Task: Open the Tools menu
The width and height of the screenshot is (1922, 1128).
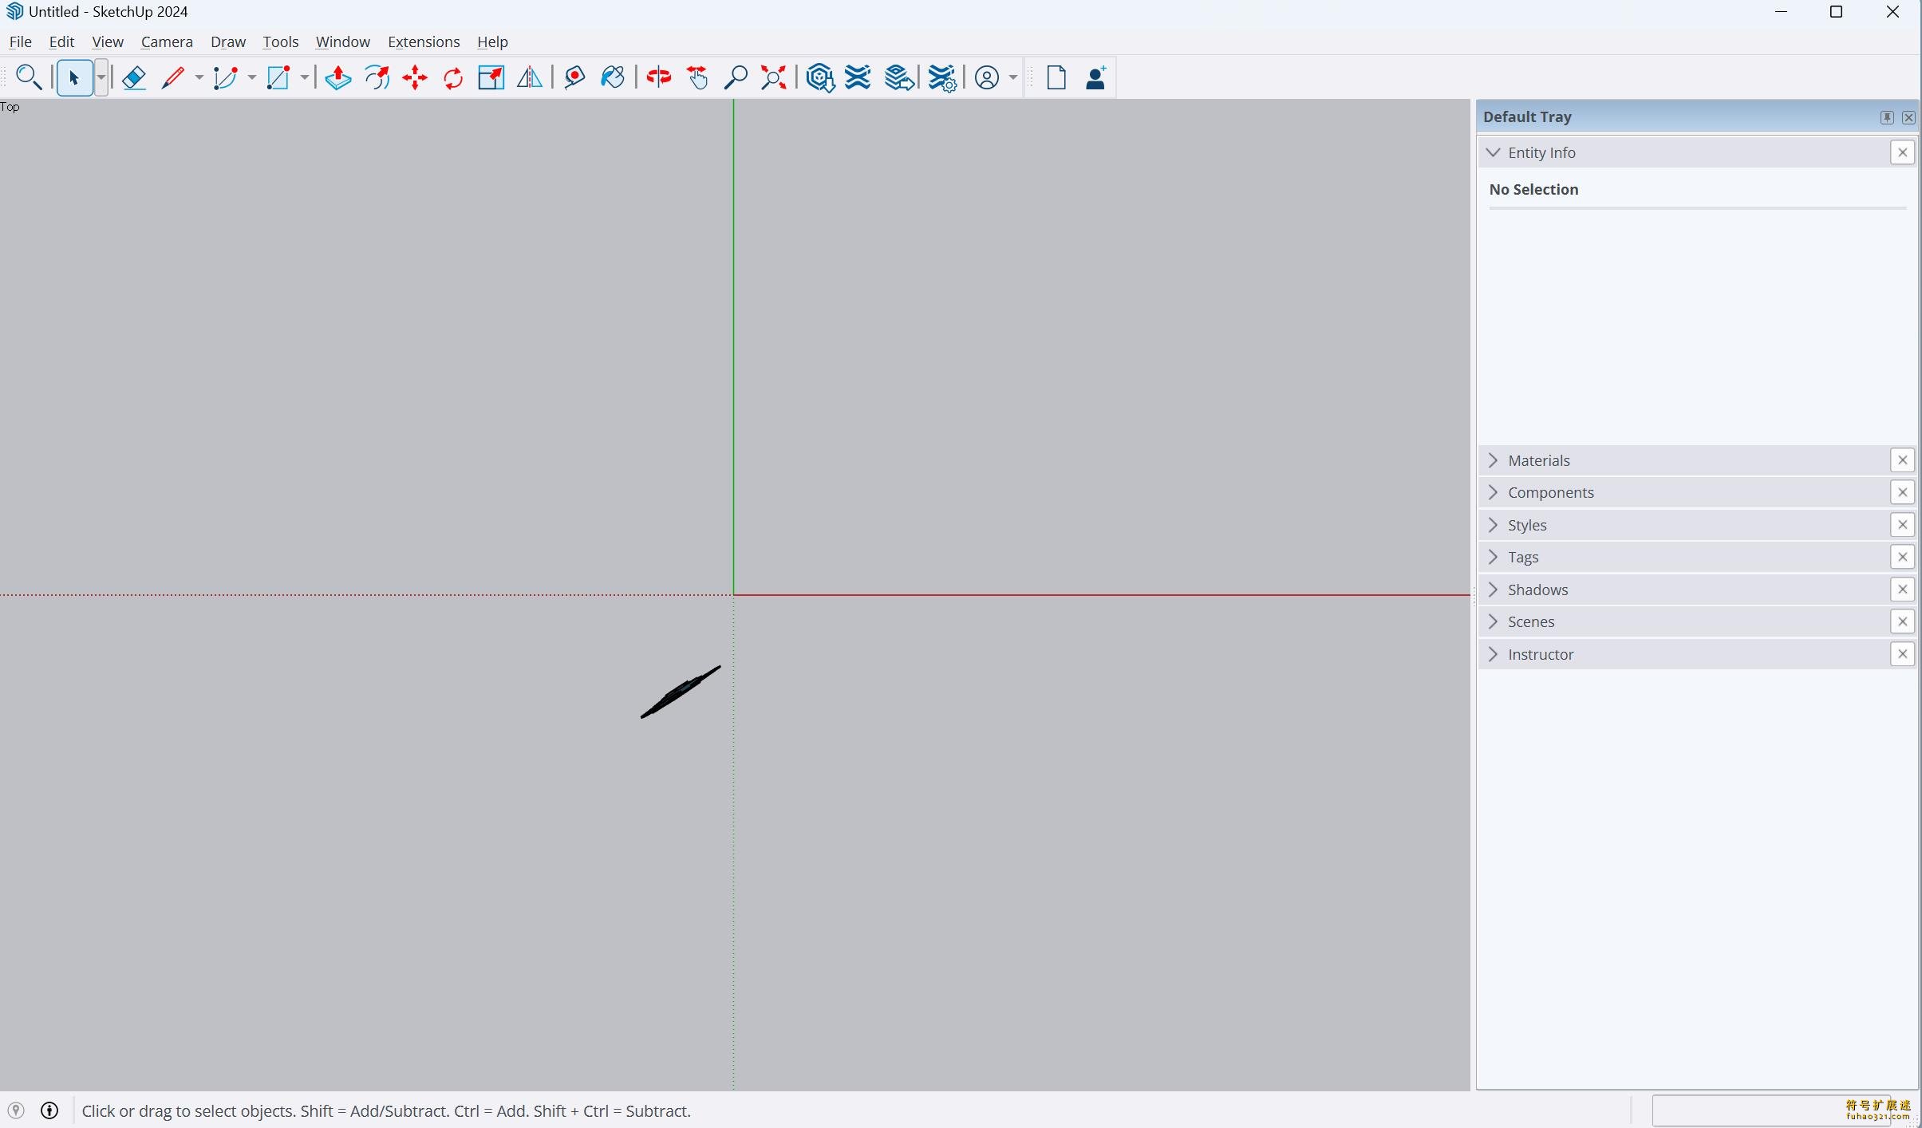Action: pyautogui.click(x=281, y=41)
